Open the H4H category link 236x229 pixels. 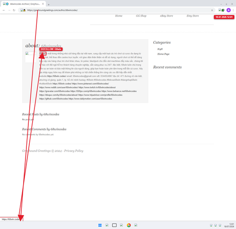click(160, 49)
